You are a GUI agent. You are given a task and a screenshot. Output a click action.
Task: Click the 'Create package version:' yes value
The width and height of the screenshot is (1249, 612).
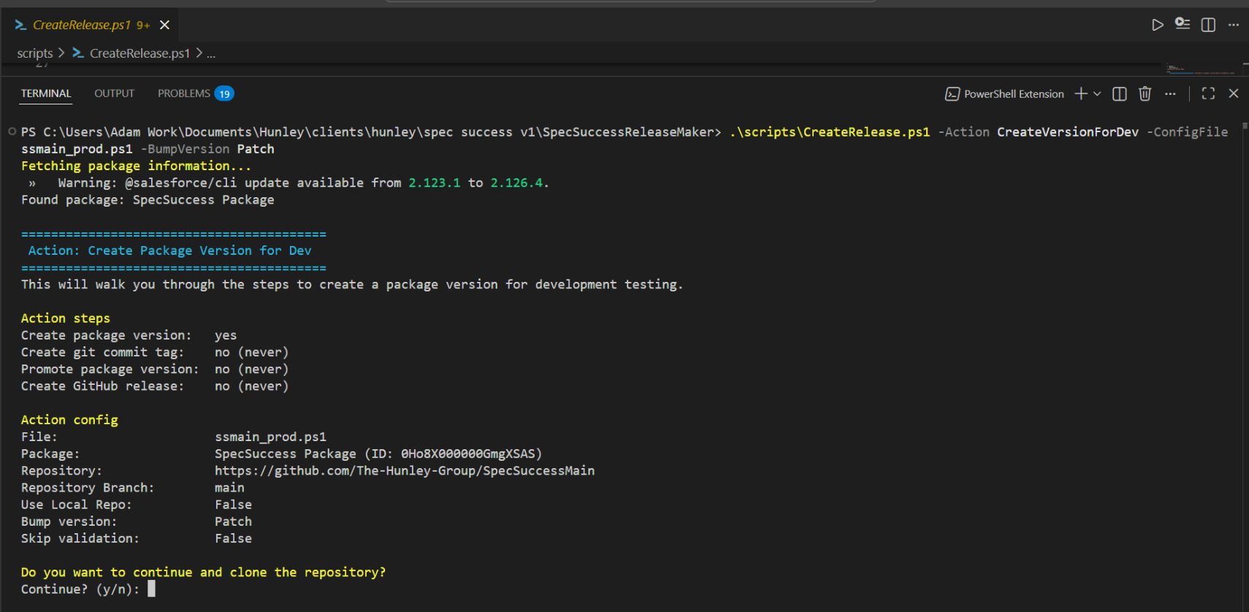(226, 335)
